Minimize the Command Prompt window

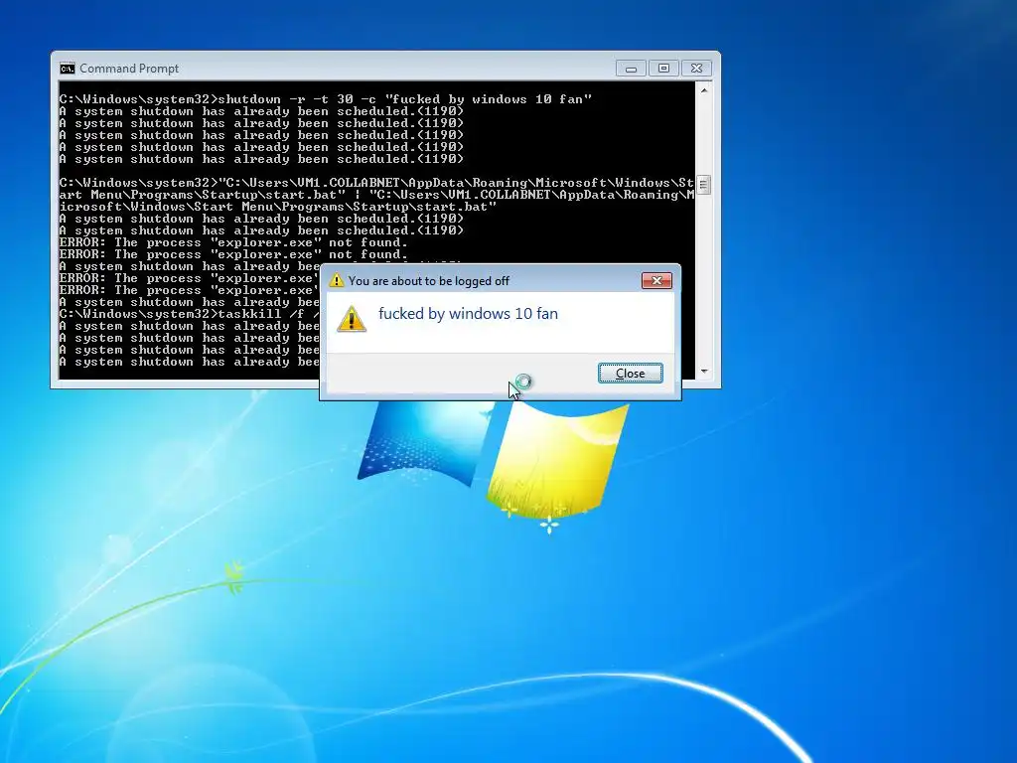[631, 69]
